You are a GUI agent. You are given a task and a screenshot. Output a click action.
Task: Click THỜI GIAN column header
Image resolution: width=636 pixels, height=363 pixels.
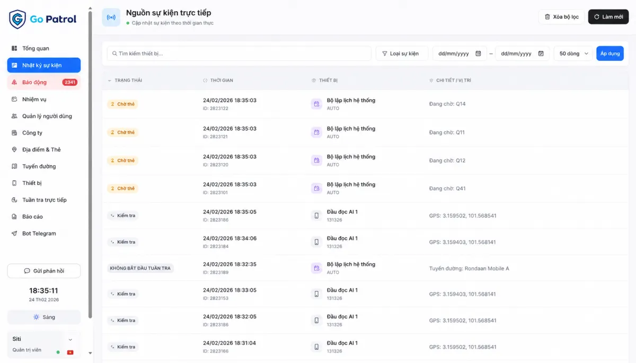[x=222, y=81]
